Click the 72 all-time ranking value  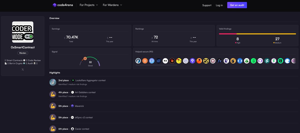click(x=156, y=37)
